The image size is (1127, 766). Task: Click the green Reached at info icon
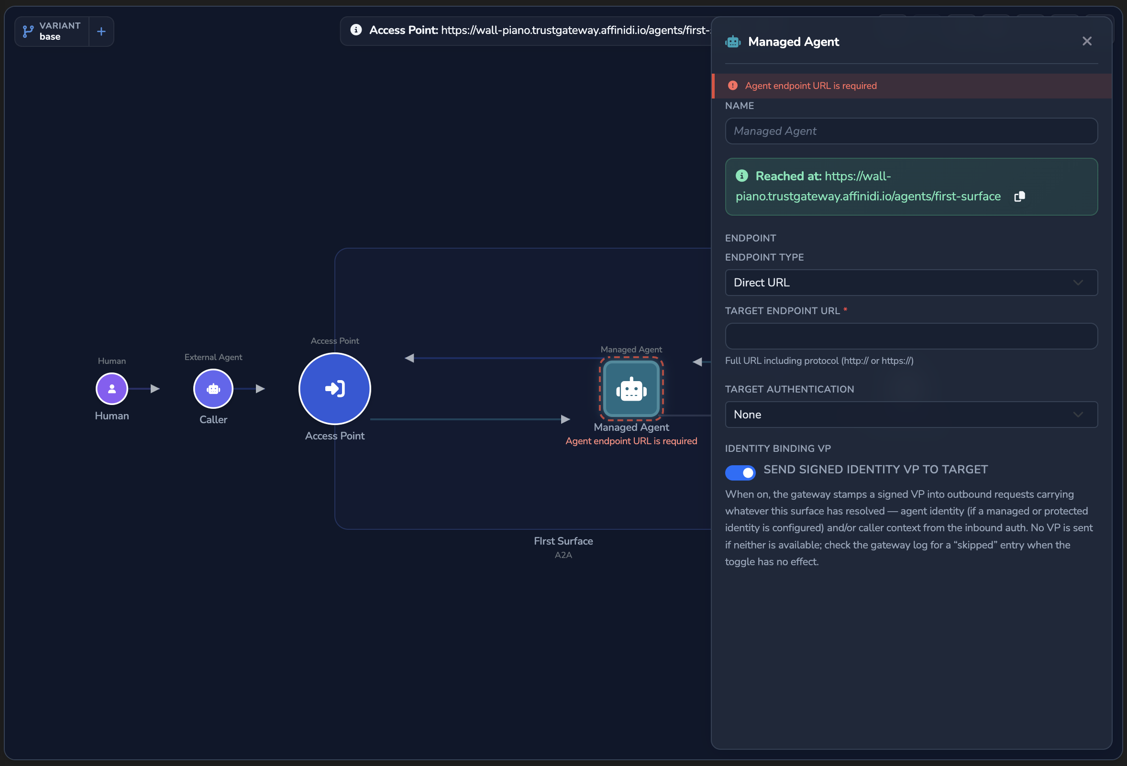(x=741, y=176)
